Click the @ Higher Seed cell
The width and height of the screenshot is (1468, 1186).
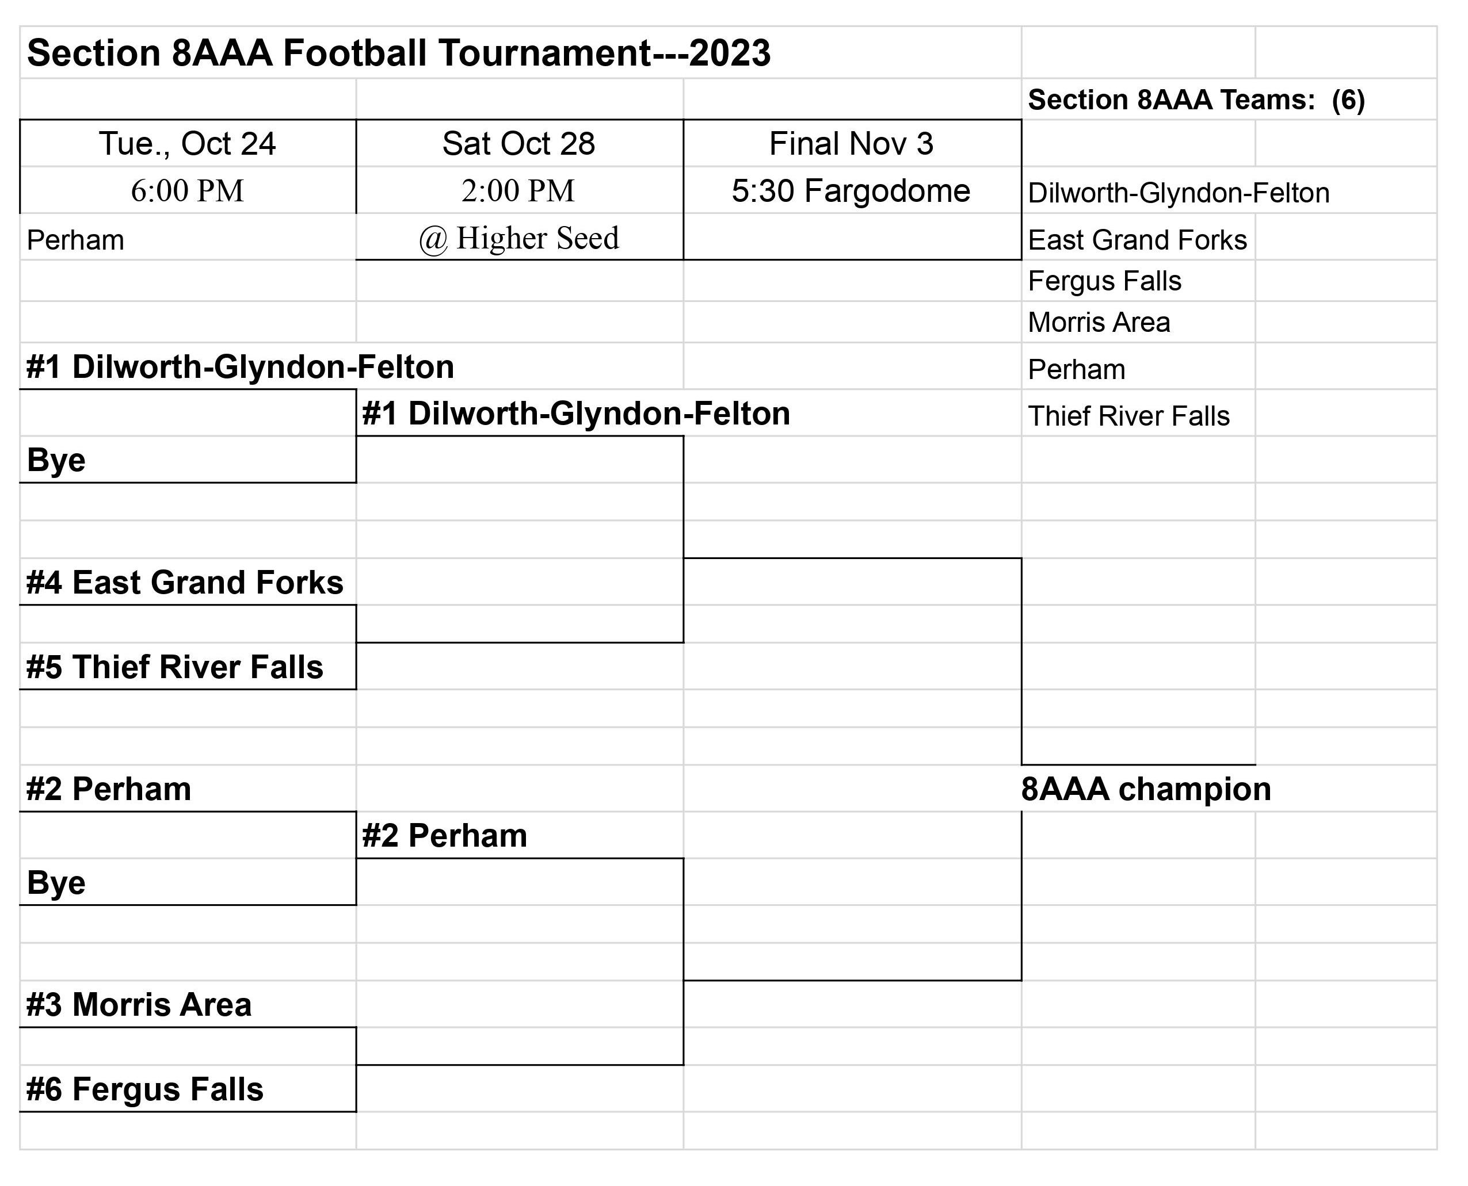point(520,237)
